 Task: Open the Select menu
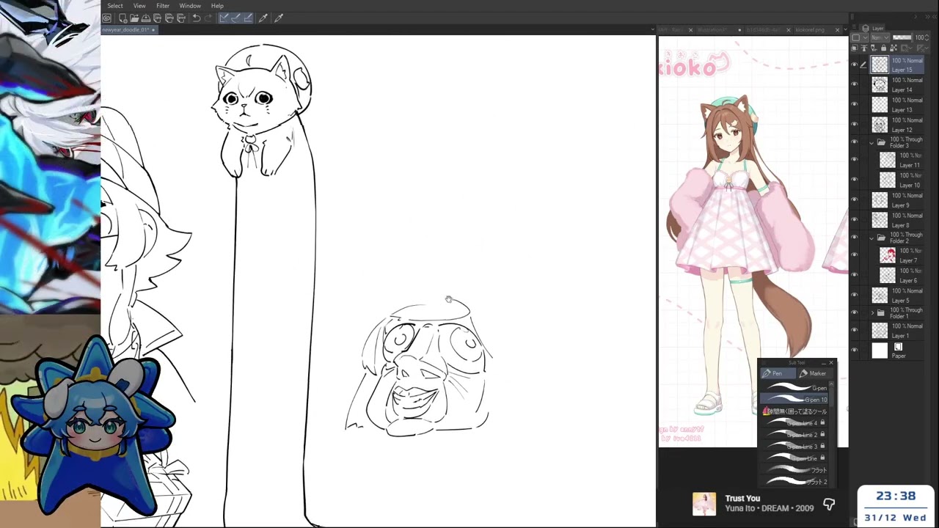tap(115, 6)
